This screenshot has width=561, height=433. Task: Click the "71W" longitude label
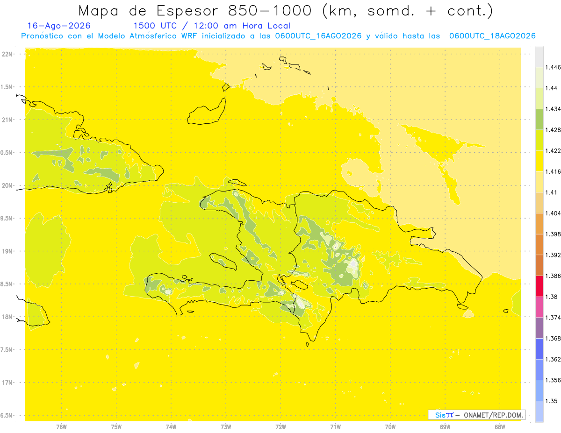pyautogui.click(x=335, y=426)
